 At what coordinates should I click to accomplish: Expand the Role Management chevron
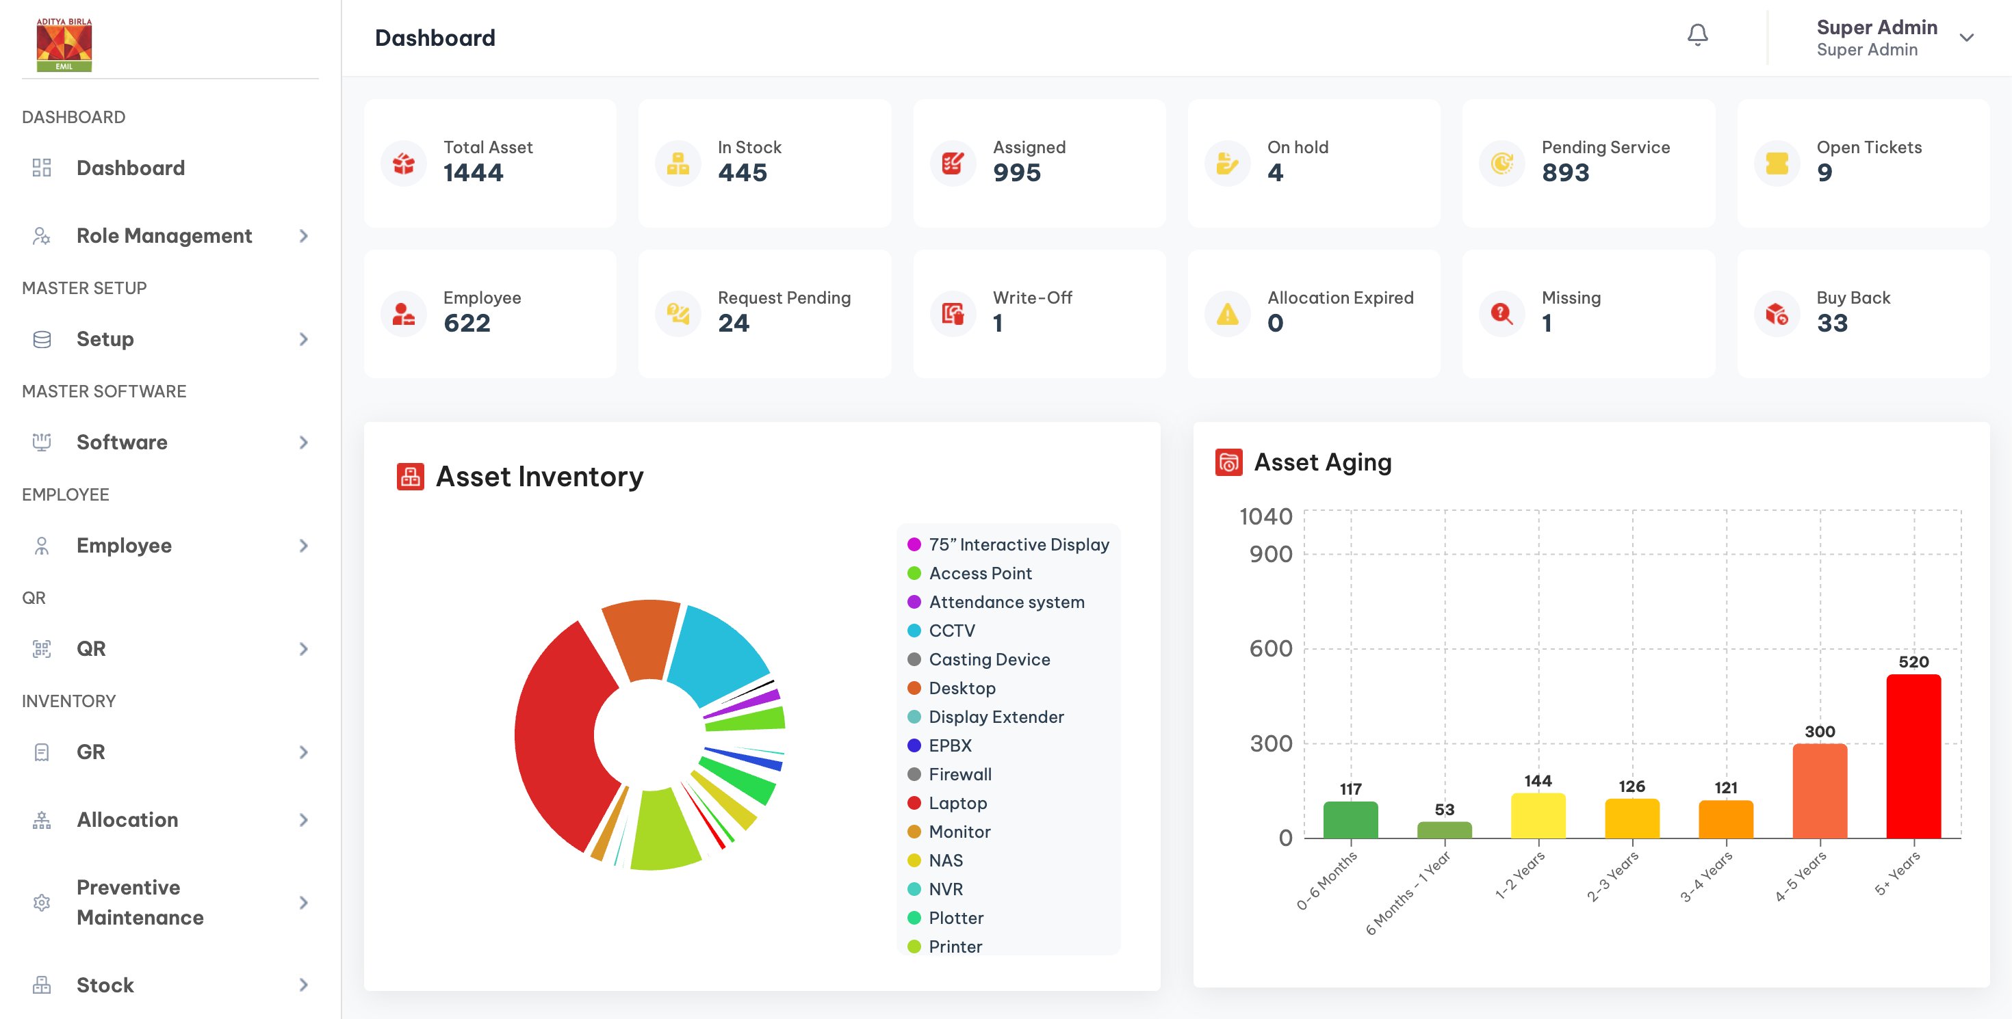pos(304,236)
